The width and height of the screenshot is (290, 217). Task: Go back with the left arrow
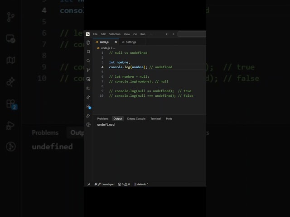click(x=167, y=34)
